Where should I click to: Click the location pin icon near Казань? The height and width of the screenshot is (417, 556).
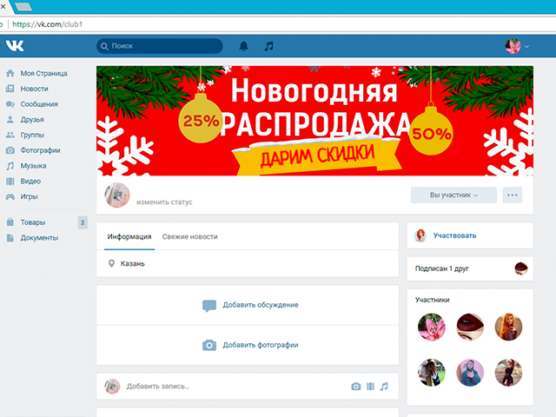pos(111,263)
